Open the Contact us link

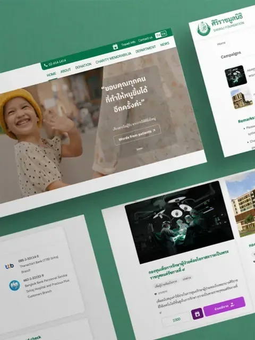tap(145, 39)
